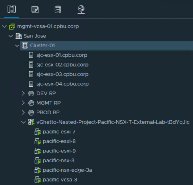Click the San Jose datacenter building icon
This screenshot has width=193, height=185.
[x=19, y=36]
